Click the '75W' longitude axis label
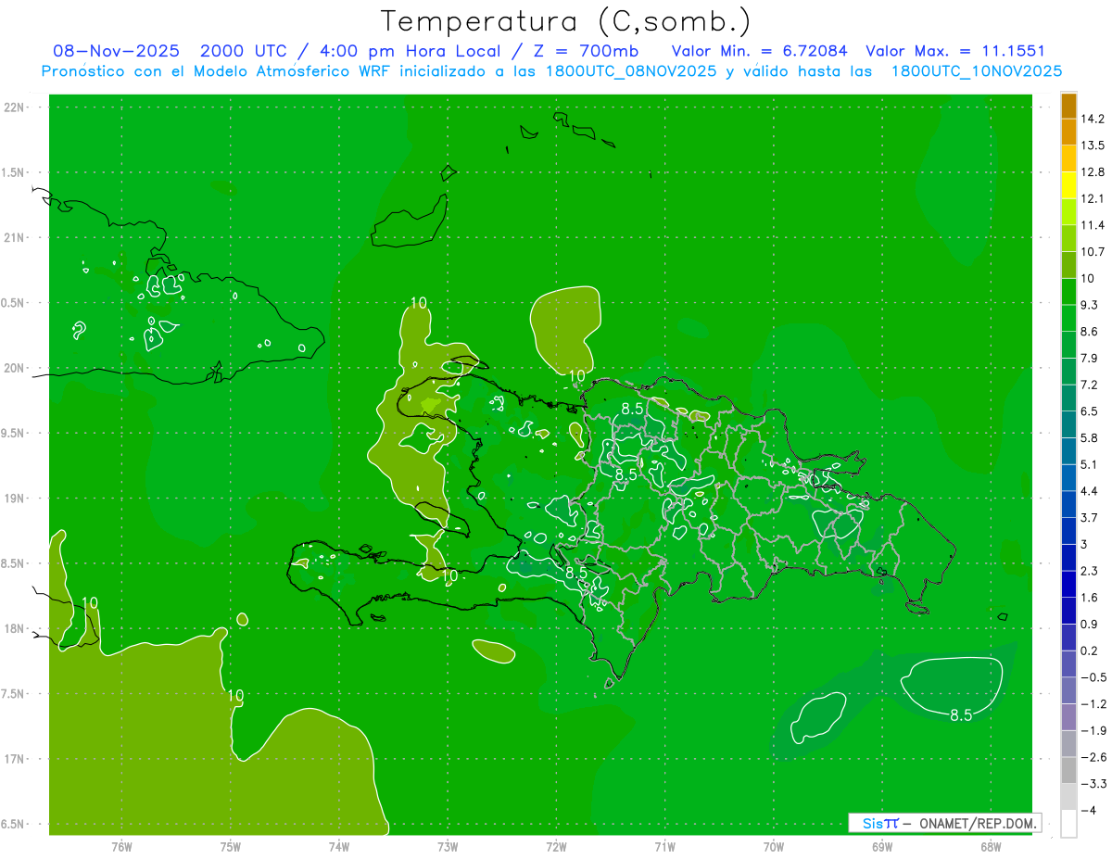 click(x=231, y=846)
